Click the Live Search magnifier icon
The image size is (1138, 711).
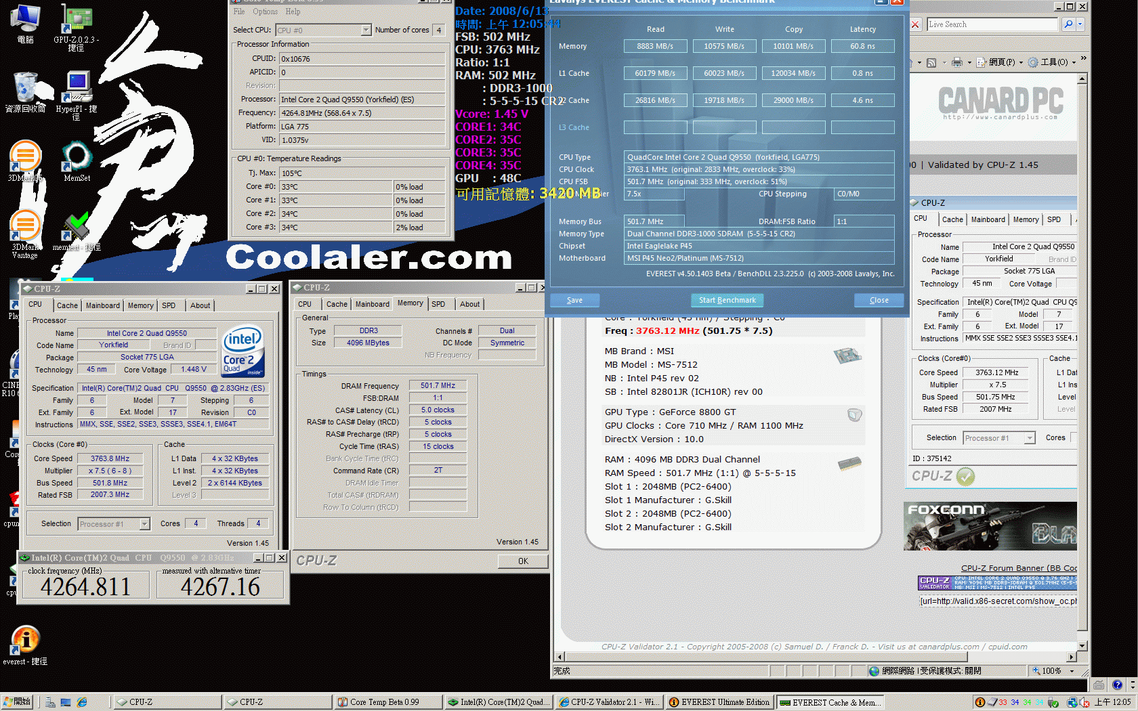1068,24
